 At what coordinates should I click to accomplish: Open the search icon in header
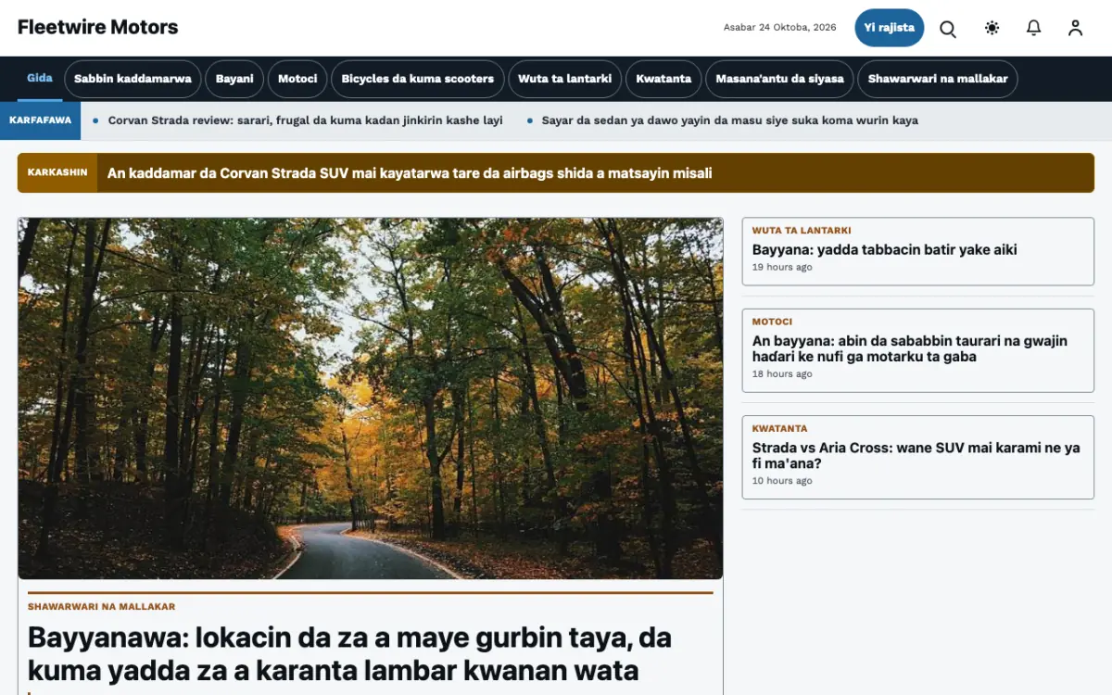coord(948,28)
